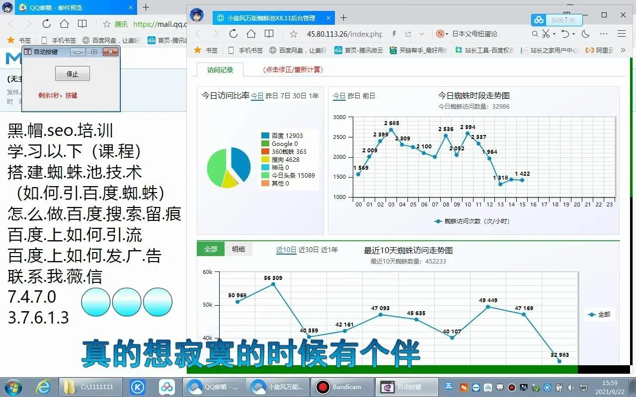Switch to 自动按键 taskbar item

point(407,387)
